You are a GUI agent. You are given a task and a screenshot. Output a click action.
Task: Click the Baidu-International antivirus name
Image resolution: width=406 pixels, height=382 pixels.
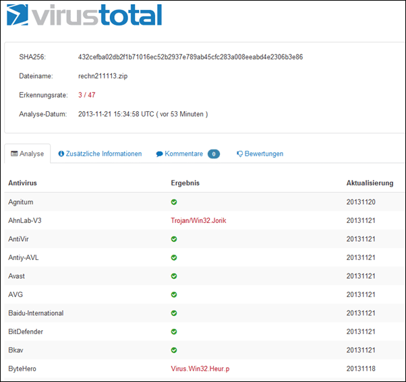click(x=36, y=313)
